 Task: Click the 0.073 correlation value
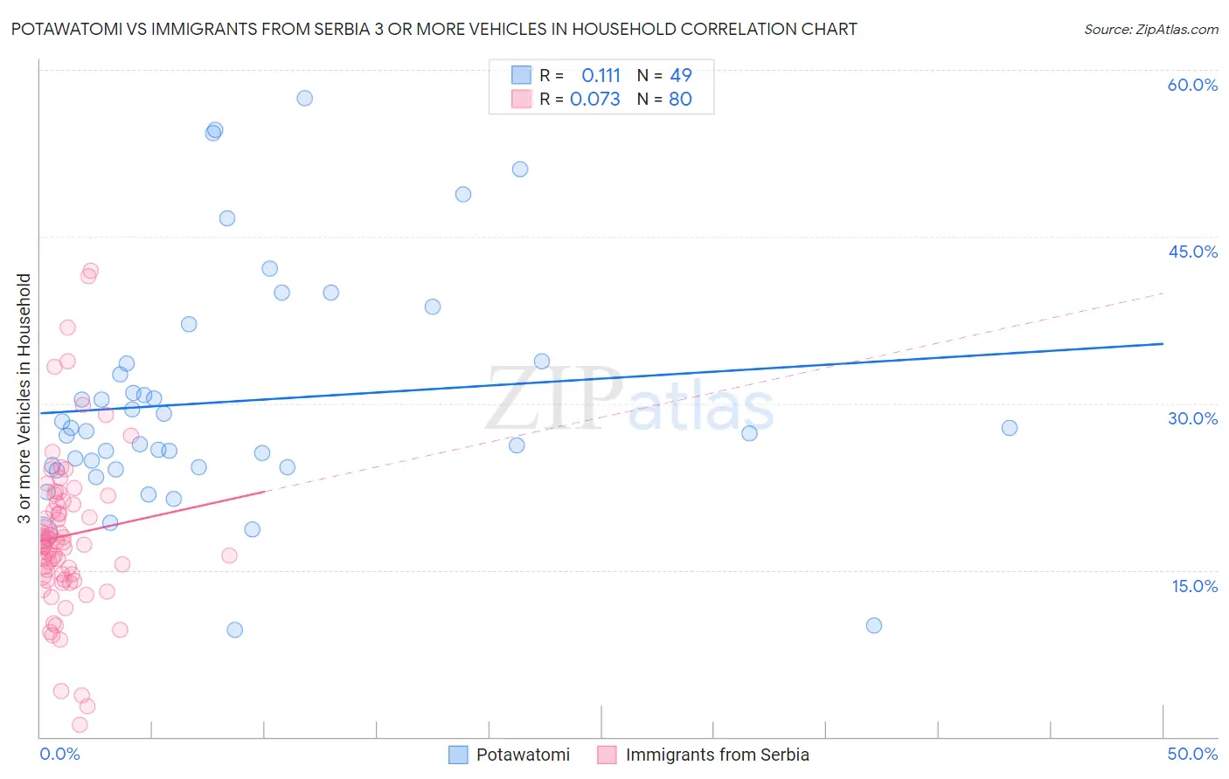tap(594, 99)
